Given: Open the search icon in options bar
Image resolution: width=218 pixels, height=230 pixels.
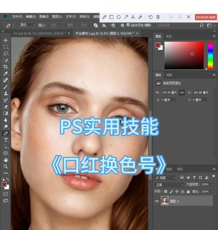Looking at the screenshot, I should point(201,25).
